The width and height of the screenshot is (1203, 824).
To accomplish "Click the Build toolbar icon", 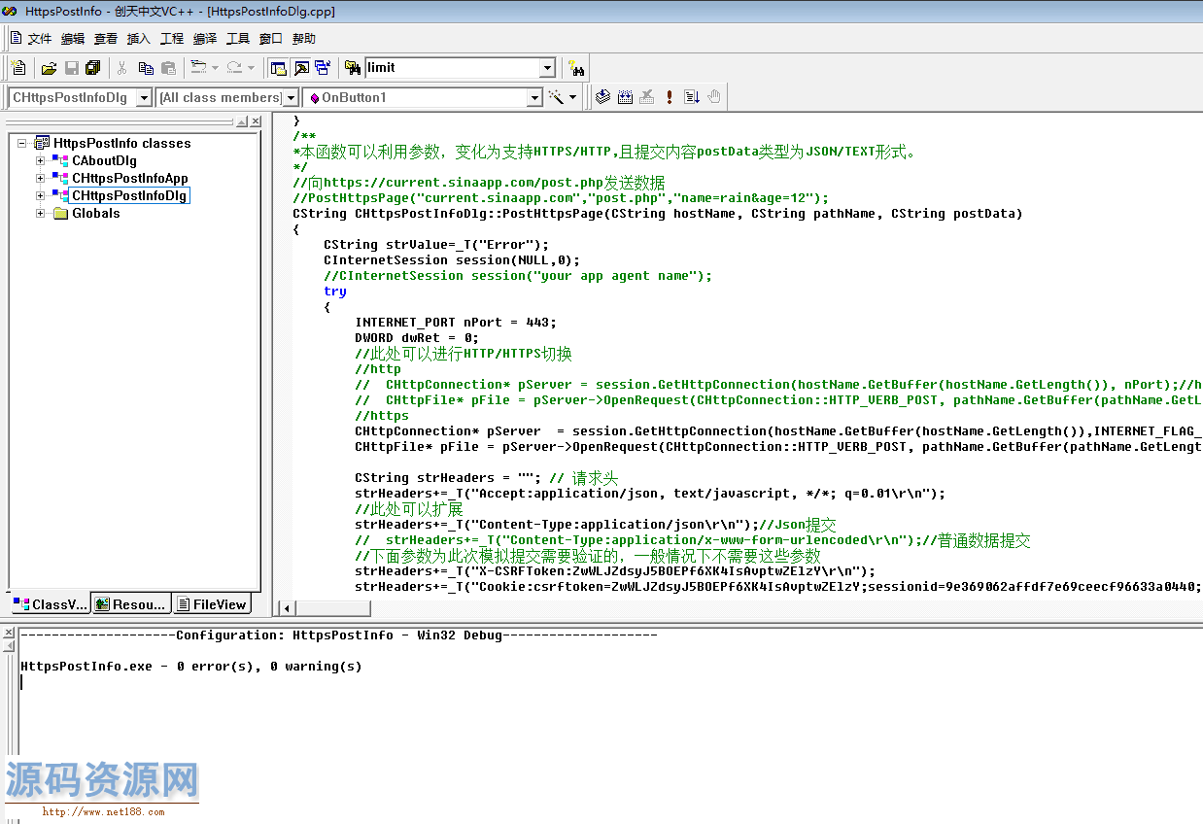I will pyautogui.click(x=625, y=97).
